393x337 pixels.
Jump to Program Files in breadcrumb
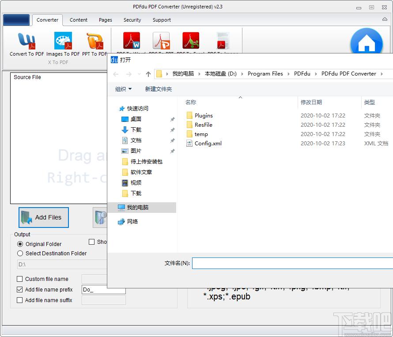tap(265, 74)
